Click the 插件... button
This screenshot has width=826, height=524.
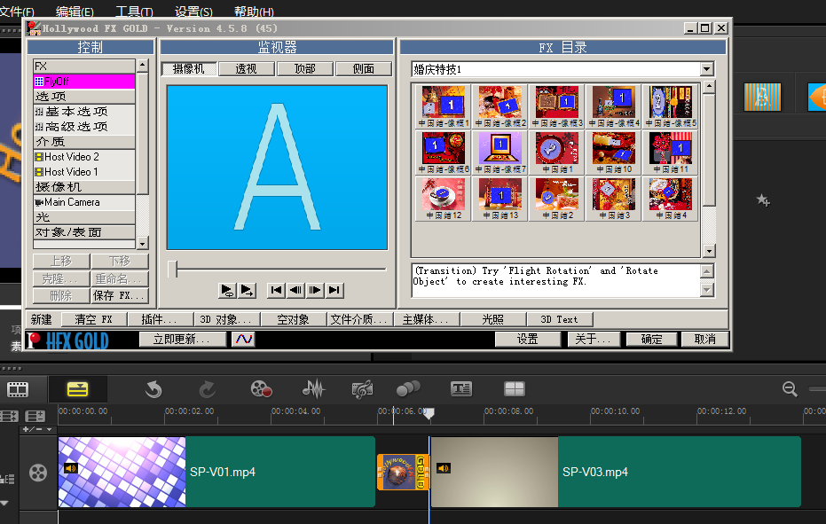point(159,319)
